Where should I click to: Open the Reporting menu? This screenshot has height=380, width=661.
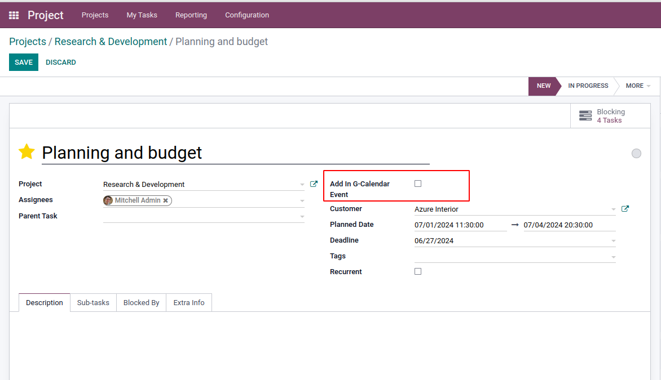[x=191, y=15]
